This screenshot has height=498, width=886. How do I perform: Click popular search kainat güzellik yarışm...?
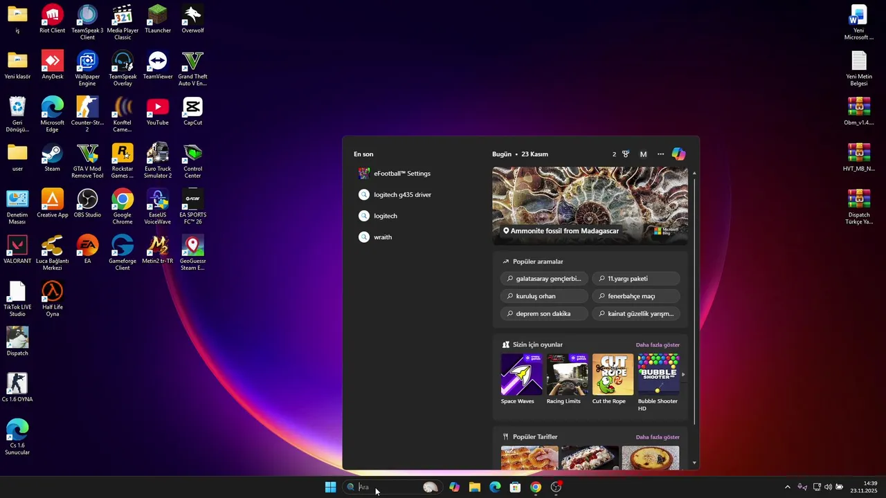[636, 313]
